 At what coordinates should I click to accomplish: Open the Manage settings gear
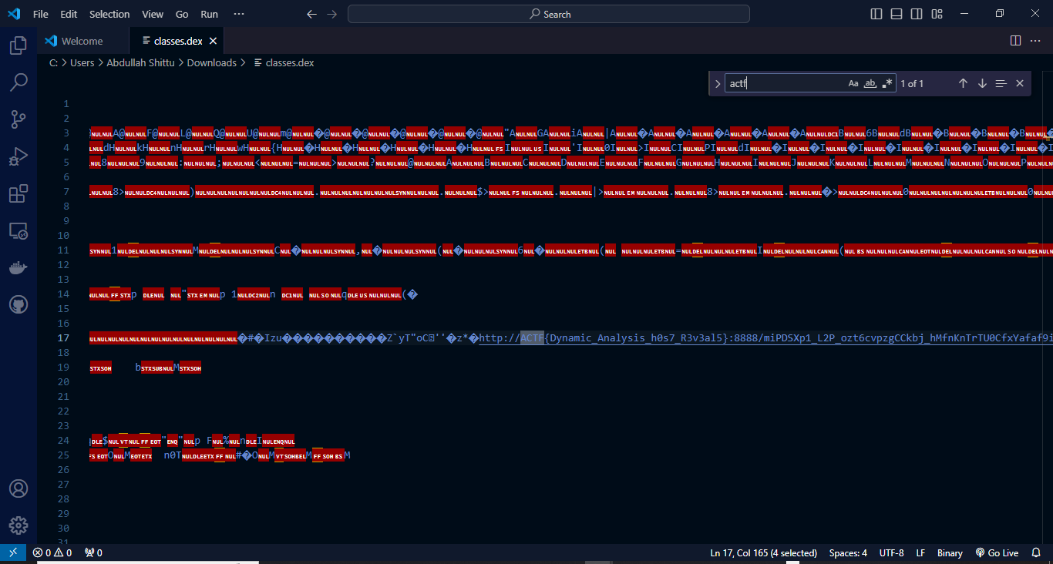coord(19,525)
